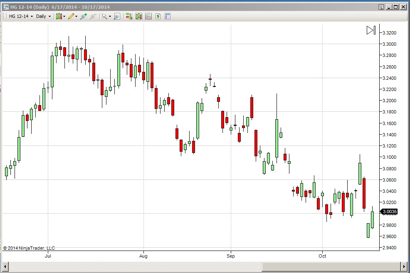Screen dimensions: 410x273
Task: Click the toolbar drag grip handle
Action: [x=4, y=17]
